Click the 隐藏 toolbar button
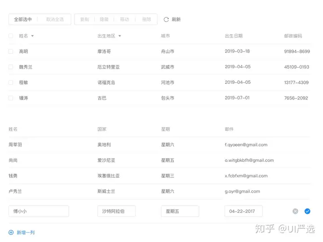Viewport: 323px width, 242px height. click(104, 19)
